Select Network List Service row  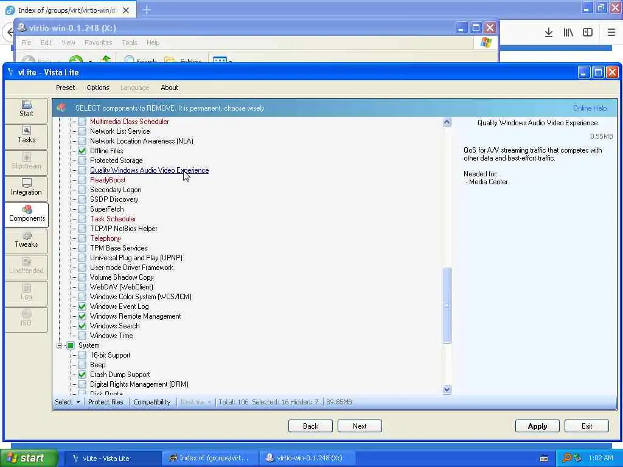(x=120, y=131)
